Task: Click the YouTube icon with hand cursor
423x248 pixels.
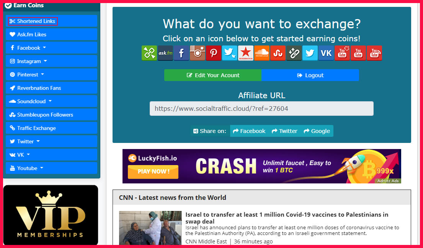Action: point(342,53)
